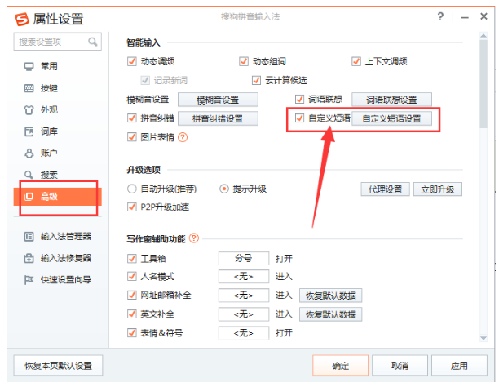Click the 快速设置向导 flag icon
This screenshot has width=499, height=387.
pos(29,280)
